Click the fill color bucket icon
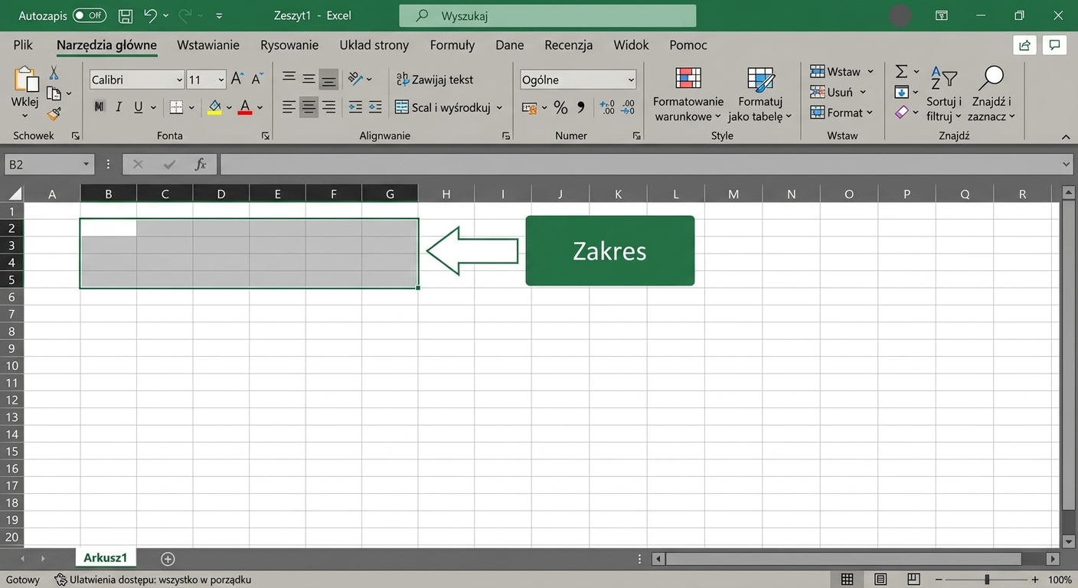 pos(214,107)
